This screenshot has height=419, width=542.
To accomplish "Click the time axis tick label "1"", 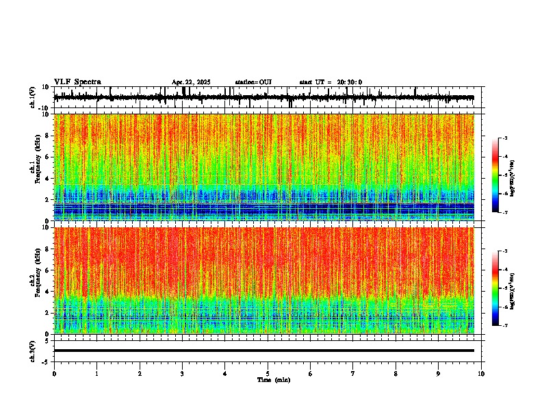I will pyautogui.click(x=96, y=374).
